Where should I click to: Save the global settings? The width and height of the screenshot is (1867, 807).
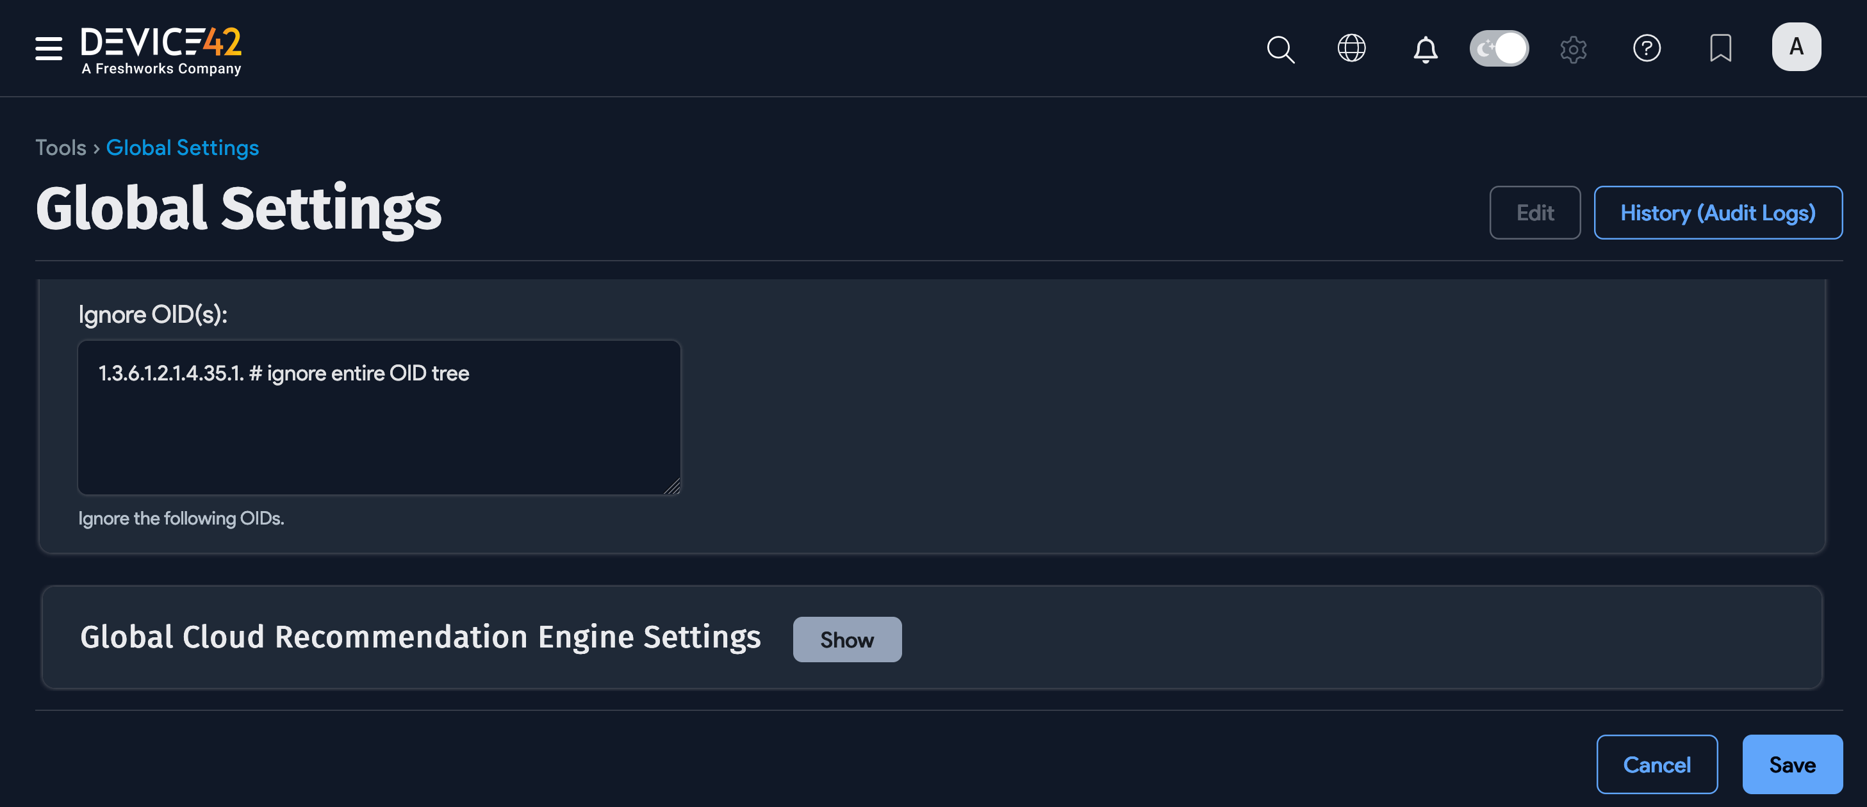click(1792, 763)
